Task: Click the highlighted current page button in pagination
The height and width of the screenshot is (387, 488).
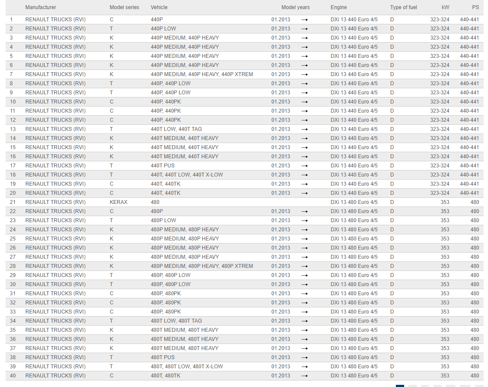Action: point(400,385)
